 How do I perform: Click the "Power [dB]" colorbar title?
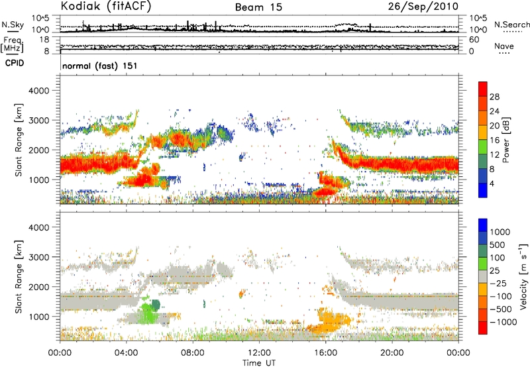click(505, 140)
